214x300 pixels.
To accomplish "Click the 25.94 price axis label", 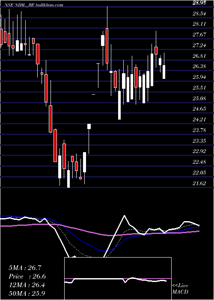I will coord(200,77).
